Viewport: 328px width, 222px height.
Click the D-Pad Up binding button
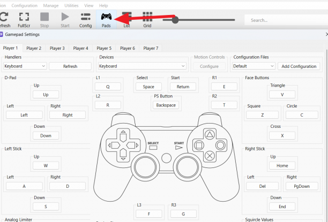(46, 95)
